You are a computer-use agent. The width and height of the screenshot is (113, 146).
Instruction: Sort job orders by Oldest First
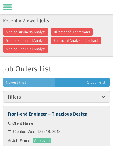coord(82,82)
